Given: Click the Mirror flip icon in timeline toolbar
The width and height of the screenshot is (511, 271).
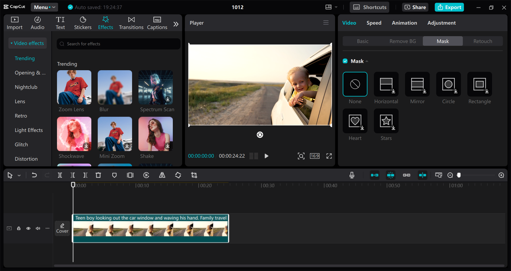Looking at the screenshot, I should tap(162, 175).
